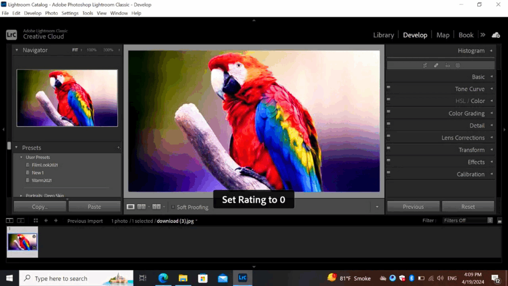Click the cloud sync status icon
The height and width of the screenshot is (286, 508).
[495, 35]
